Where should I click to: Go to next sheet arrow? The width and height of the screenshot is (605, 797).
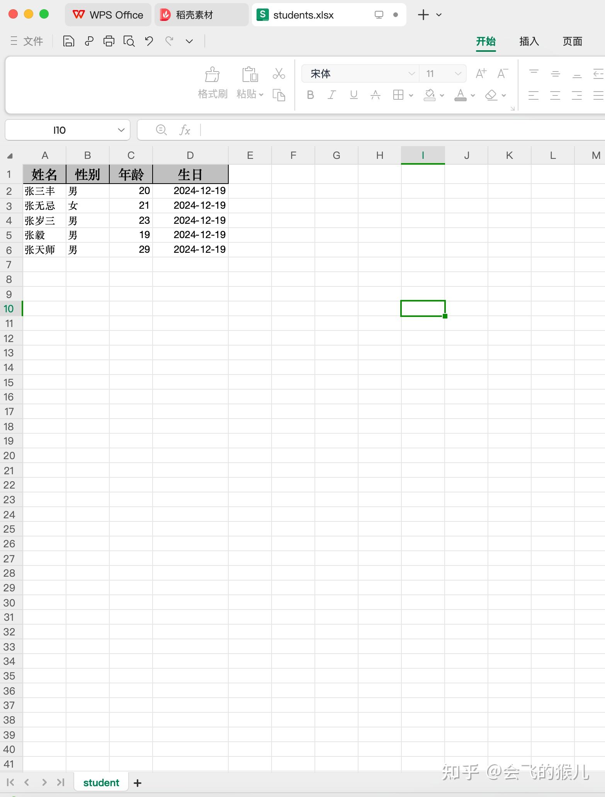(44, 782)
